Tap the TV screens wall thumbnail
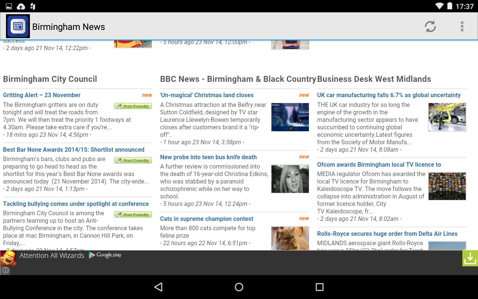 (447, 186)
